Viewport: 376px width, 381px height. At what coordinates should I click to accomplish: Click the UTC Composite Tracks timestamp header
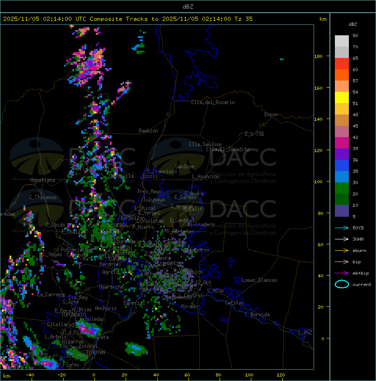[x=128, y=19]
